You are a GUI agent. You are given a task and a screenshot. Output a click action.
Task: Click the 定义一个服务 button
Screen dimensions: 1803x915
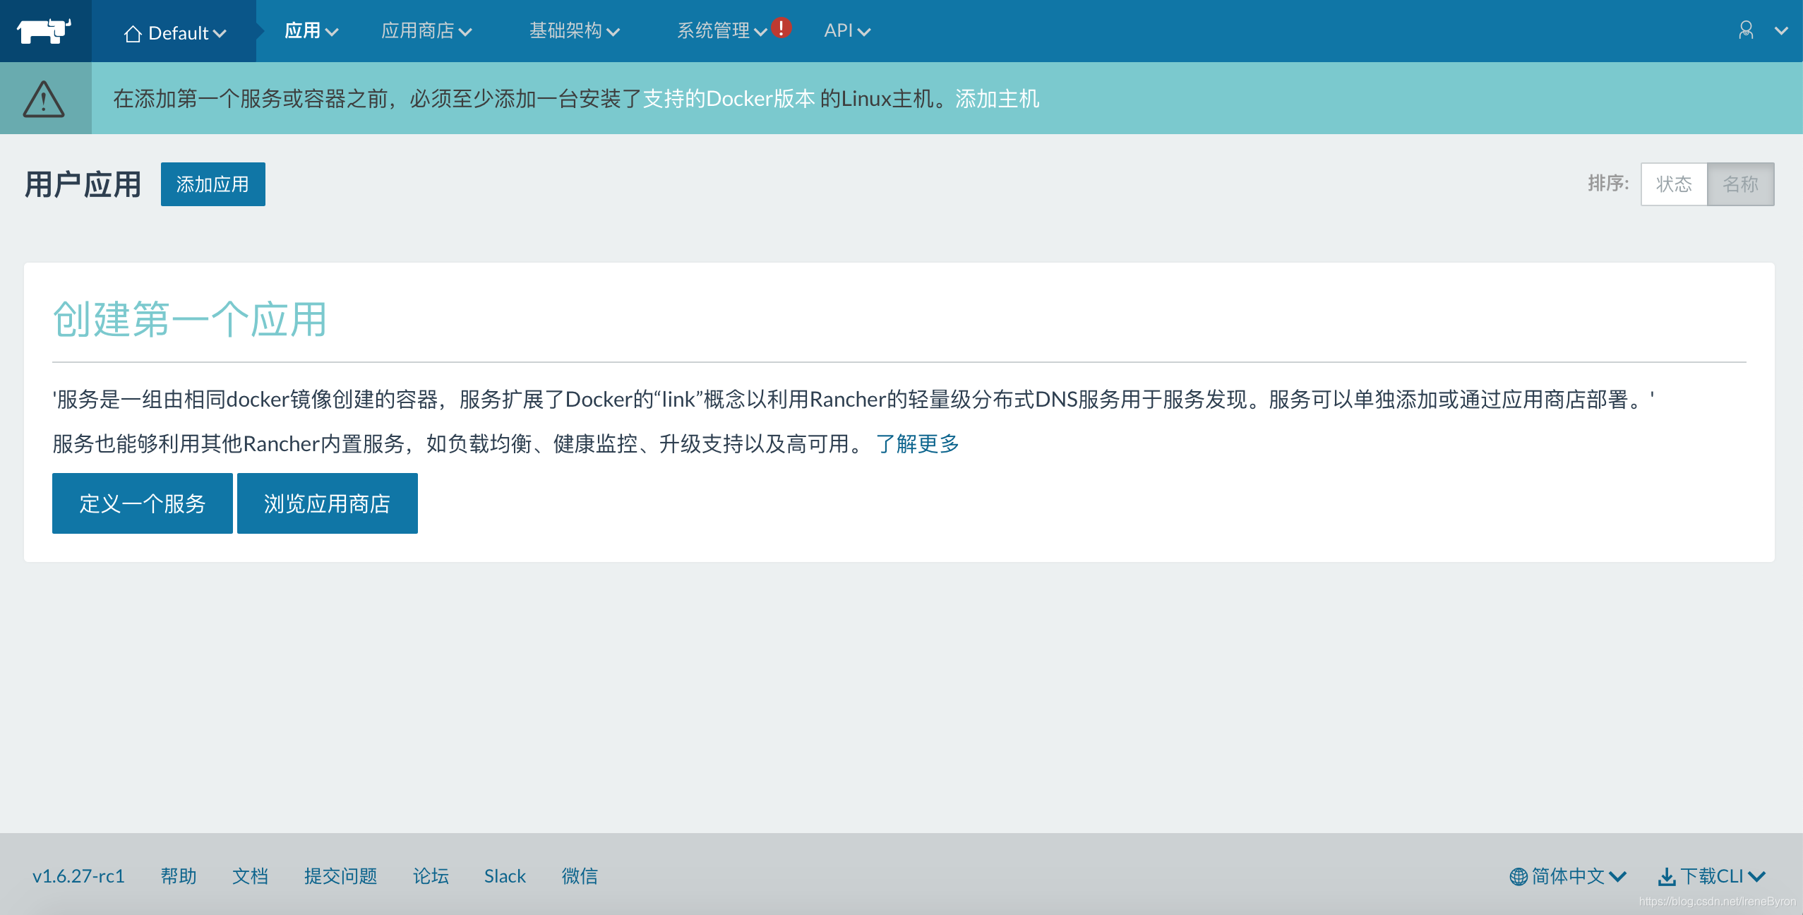point(143,503)
